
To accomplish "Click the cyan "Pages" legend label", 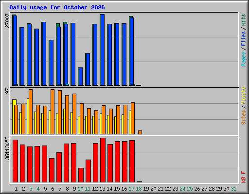I will coord(244,59).
